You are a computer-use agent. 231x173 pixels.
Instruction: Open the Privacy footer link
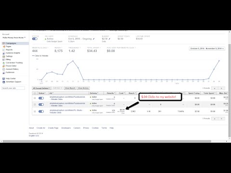[x=86, y=128]
